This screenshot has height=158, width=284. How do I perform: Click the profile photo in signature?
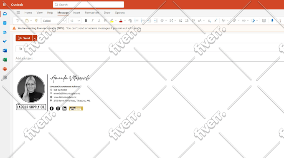31,88
